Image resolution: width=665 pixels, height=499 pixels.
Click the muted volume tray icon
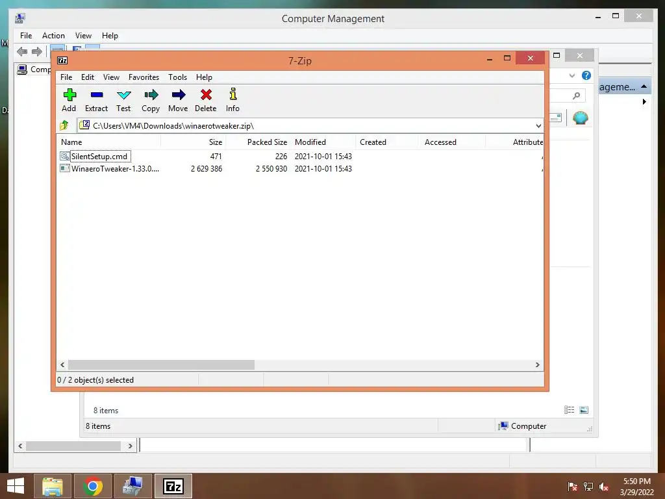click(x=604, y=487)
